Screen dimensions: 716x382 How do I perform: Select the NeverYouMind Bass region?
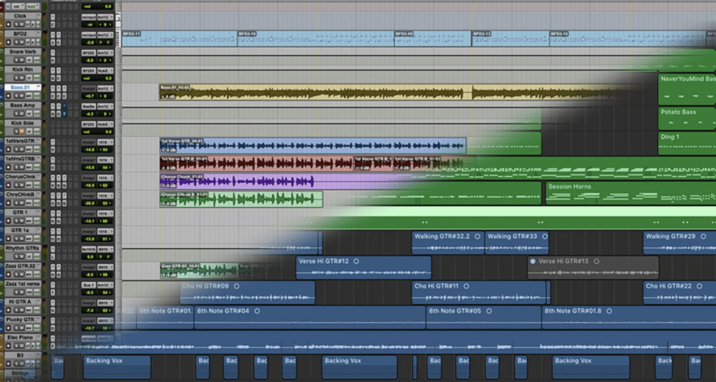pyautogui.click(x=687, y=89)
